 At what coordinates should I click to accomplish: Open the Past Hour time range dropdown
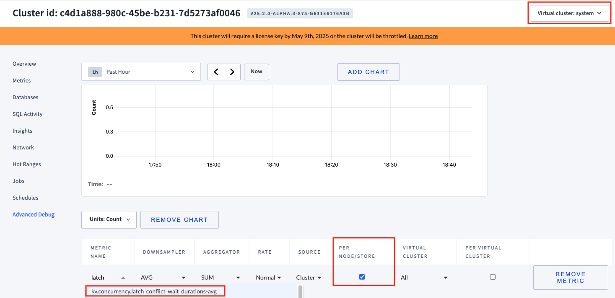point(141,72)
